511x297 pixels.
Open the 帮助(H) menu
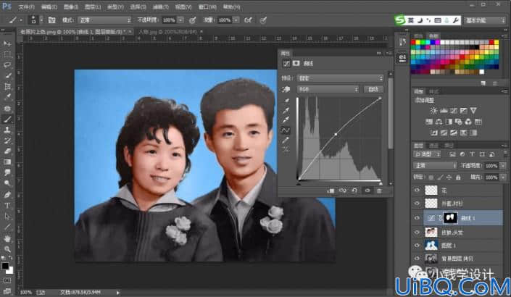pyautogui.click(x=231, y=7)
